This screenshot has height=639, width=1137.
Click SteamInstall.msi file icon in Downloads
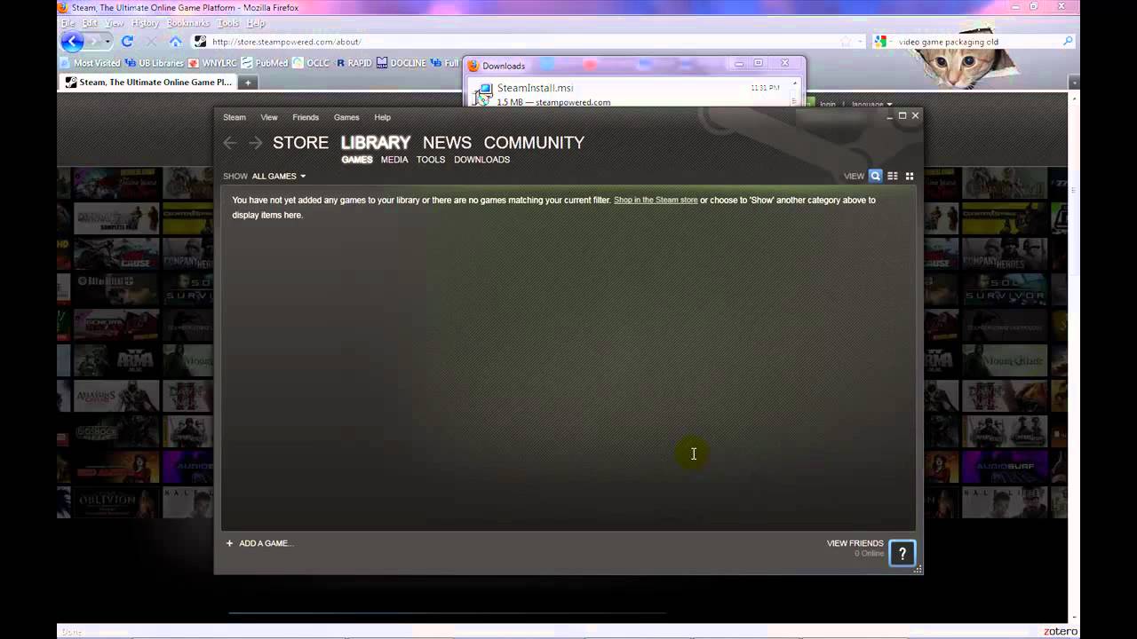[483, 94]
